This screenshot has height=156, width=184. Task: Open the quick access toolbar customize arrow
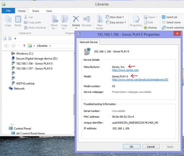15,38
